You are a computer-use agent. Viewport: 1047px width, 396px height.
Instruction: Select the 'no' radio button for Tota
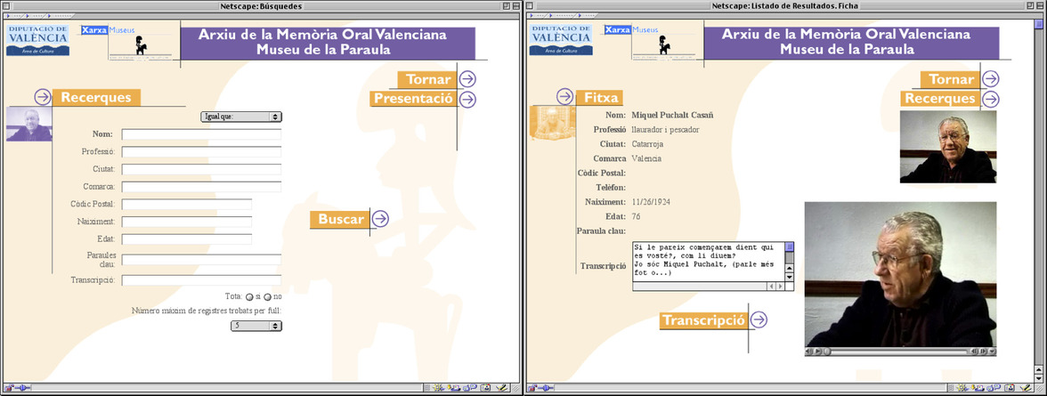pos(268,297)
